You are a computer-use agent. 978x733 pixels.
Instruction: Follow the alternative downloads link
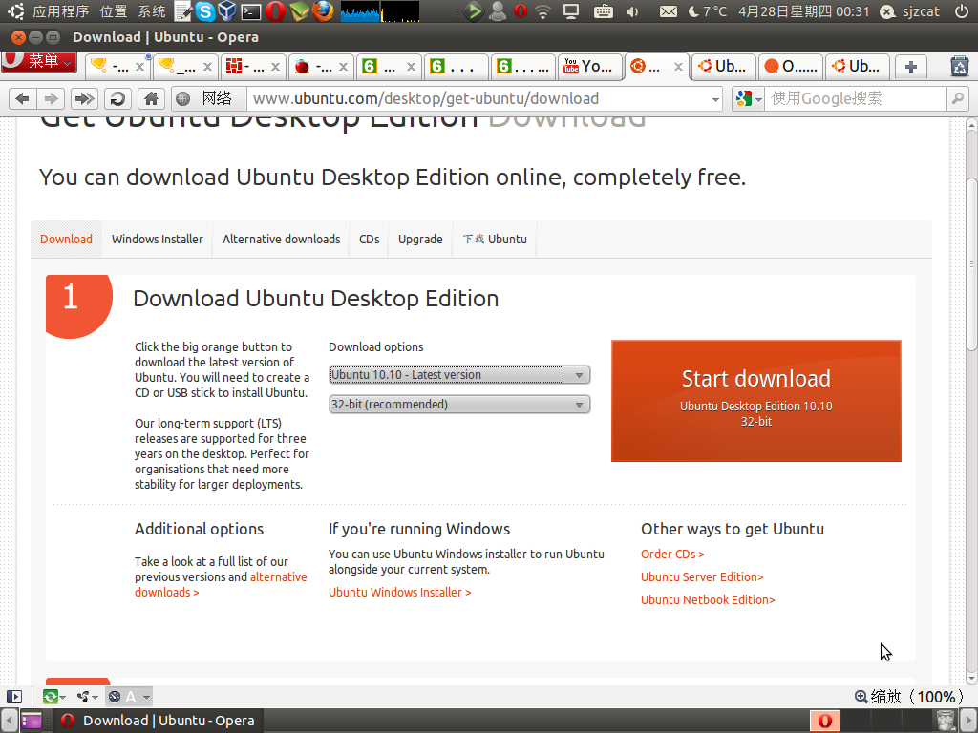click(x=221, y=585)
